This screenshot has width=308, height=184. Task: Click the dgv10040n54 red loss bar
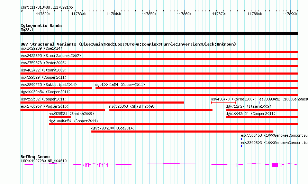173,124
